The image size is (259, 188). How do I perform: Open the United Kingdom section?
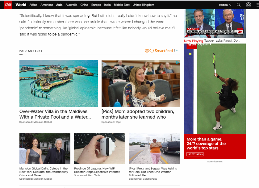(x=143, y=5)
